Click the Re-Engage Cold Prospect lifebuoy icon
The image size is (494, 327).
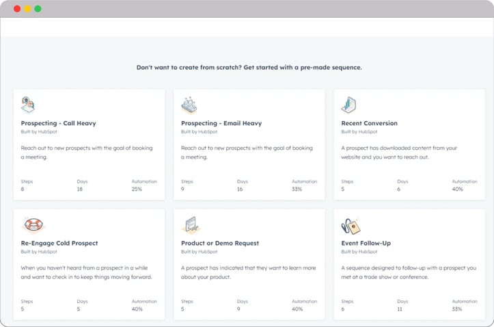(33, 225)
